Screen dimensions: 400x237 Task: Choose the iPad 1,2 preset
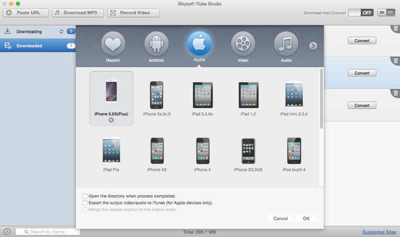(x=248, y=99)
